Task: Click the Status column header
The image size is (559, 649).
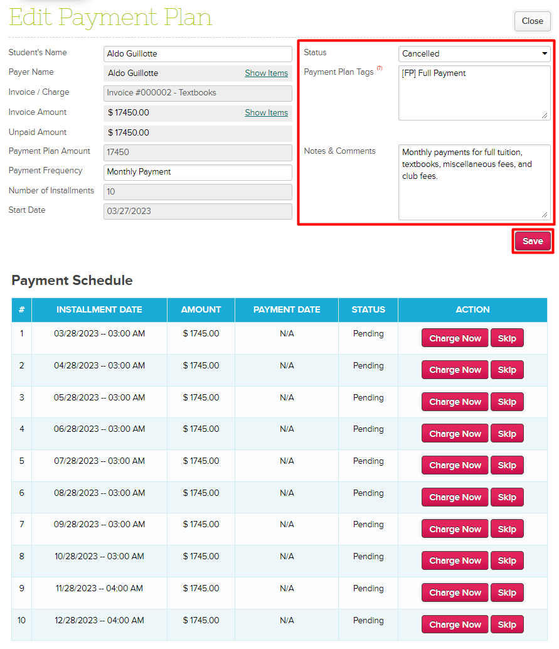Action: coord(368,310)
